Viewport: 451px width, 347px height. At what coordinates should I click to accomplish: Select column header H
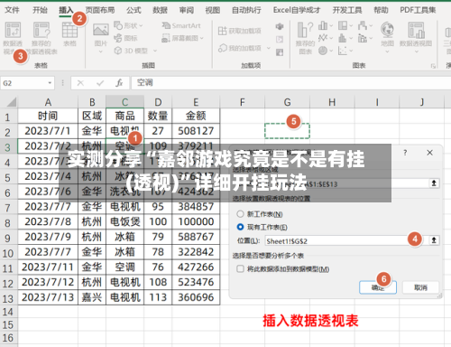point(332,102)
